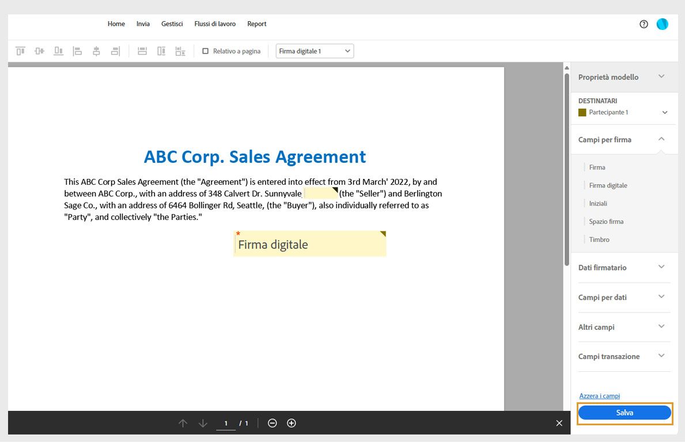Go to next page with down arrow
This screenshot has width=685, height=442.
point(203,423)
